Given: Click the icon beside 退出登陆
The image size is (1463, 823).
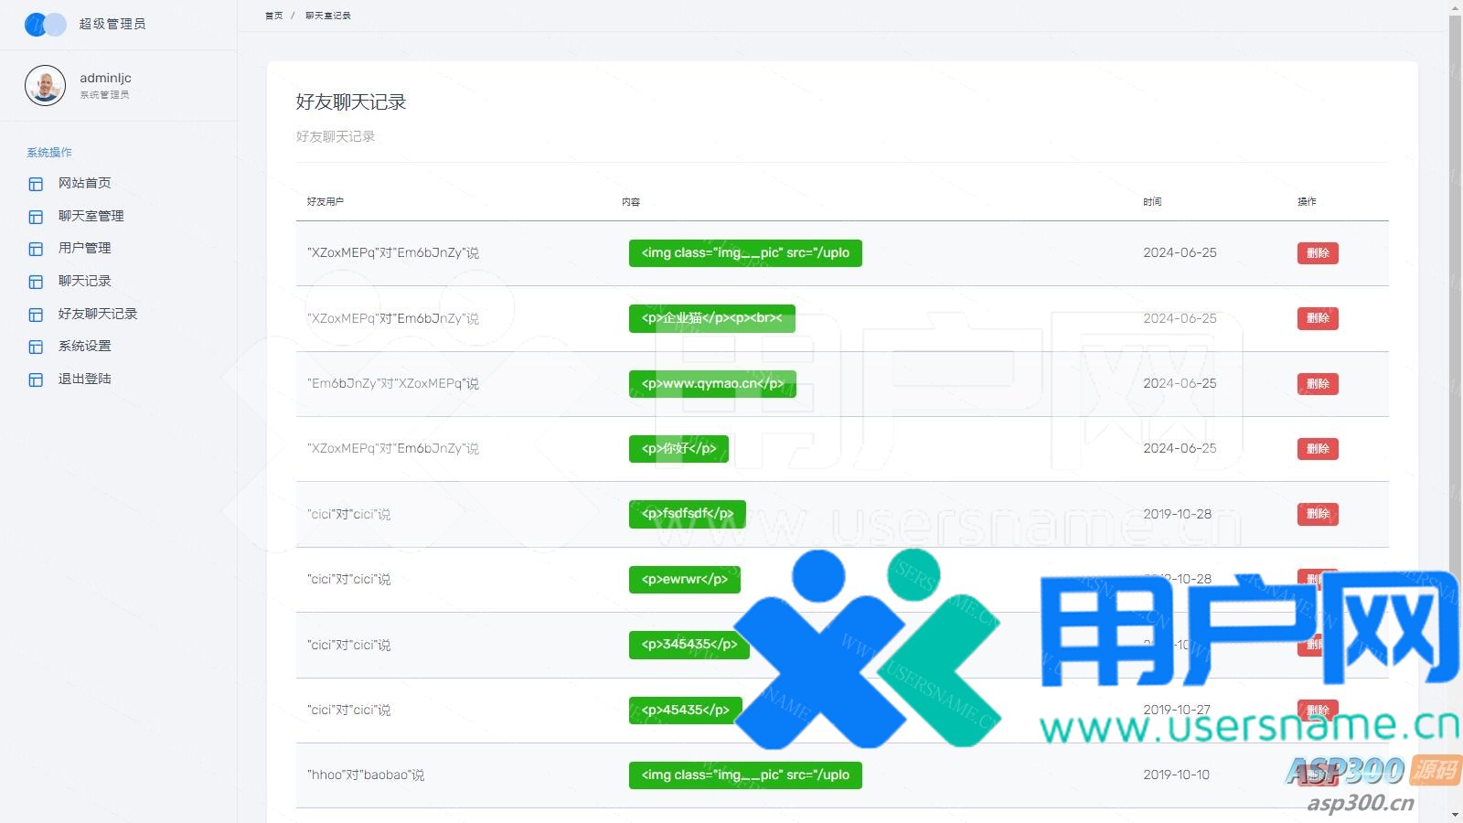Looking at the screenshot, I should [36, 379].
